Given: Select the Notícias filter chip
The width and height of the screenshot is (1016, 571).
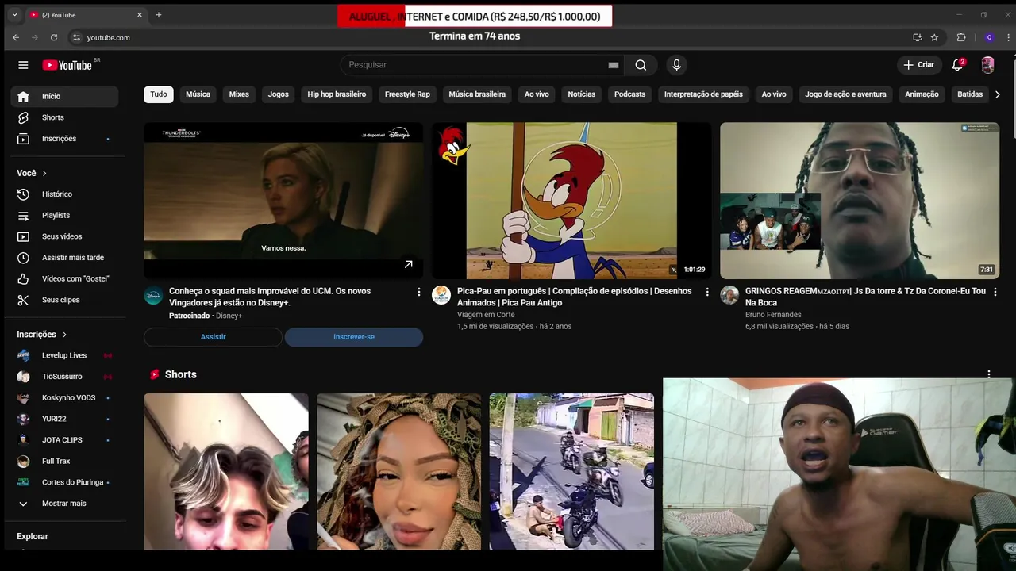Looking at the screenshot, I should [x=581, y=94].
